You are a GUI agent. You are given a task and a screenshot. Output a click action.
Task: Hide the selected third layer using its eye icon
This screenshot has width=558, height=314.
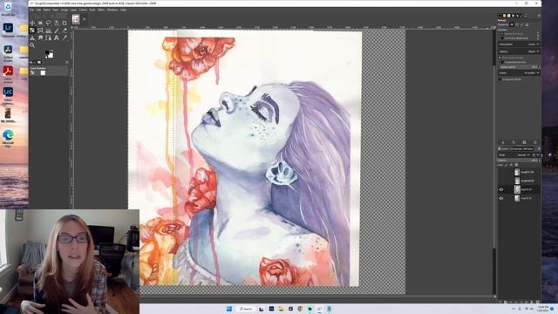pos(501,190)
